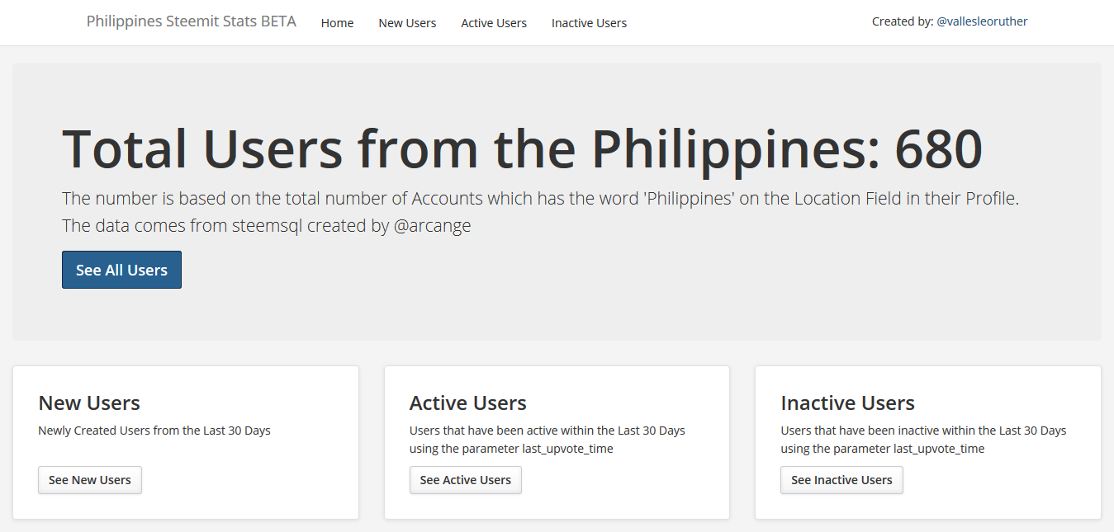
Task: Visit the @vallesleoruther creator link
Action: click(x=982, y=21)
